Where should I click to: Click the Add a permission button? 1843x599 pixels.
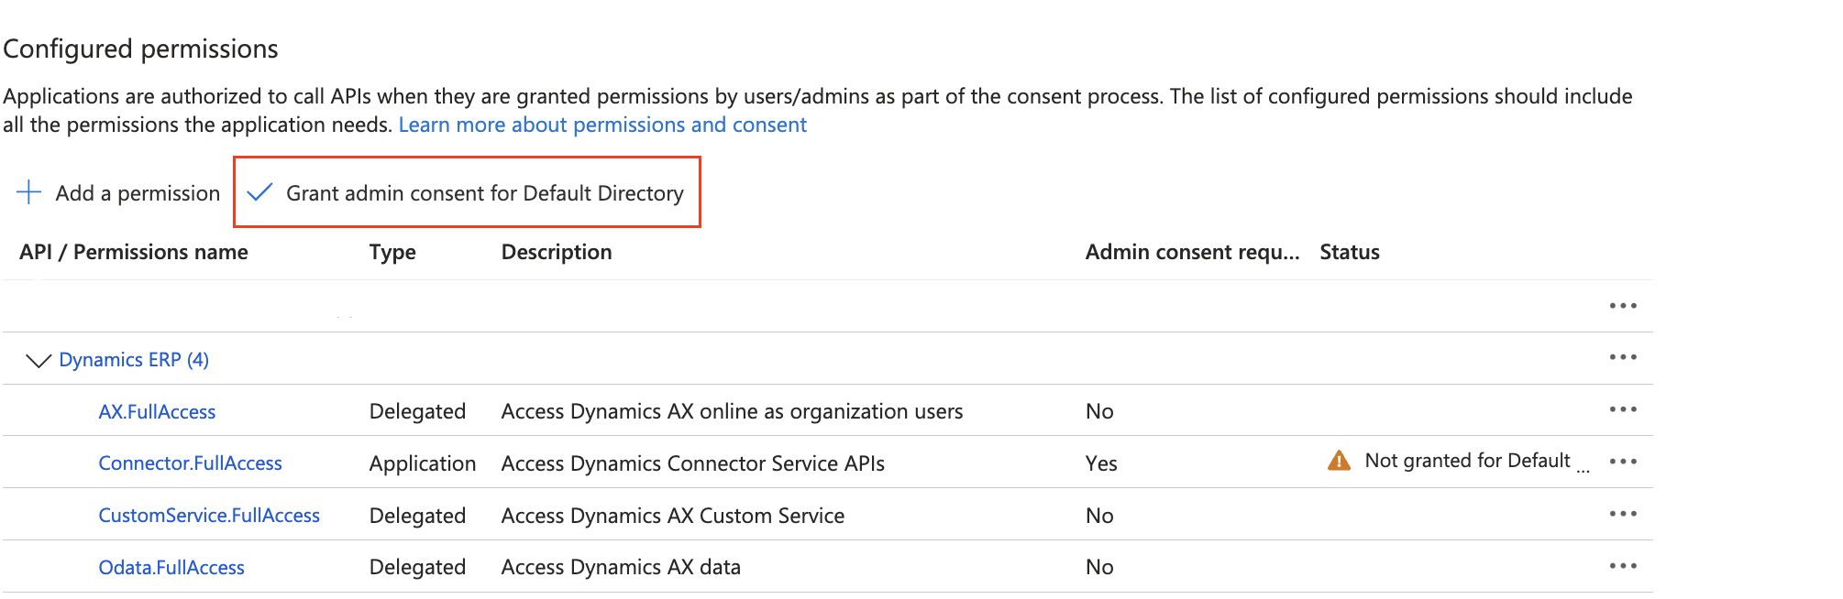(x=118, y=193)
